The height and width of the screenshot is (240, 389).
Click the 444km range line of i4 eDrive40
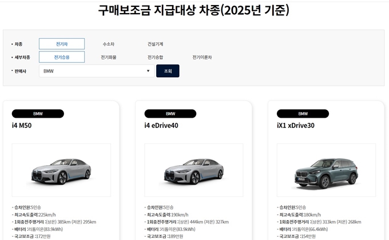coord(186,222)
